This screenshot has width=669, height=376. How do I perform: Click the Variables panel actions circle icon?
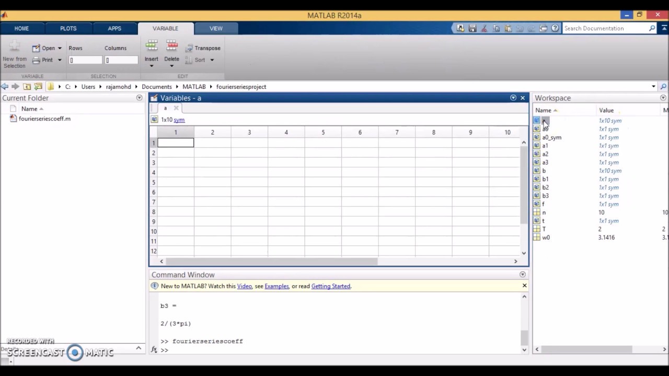point(513,98)
